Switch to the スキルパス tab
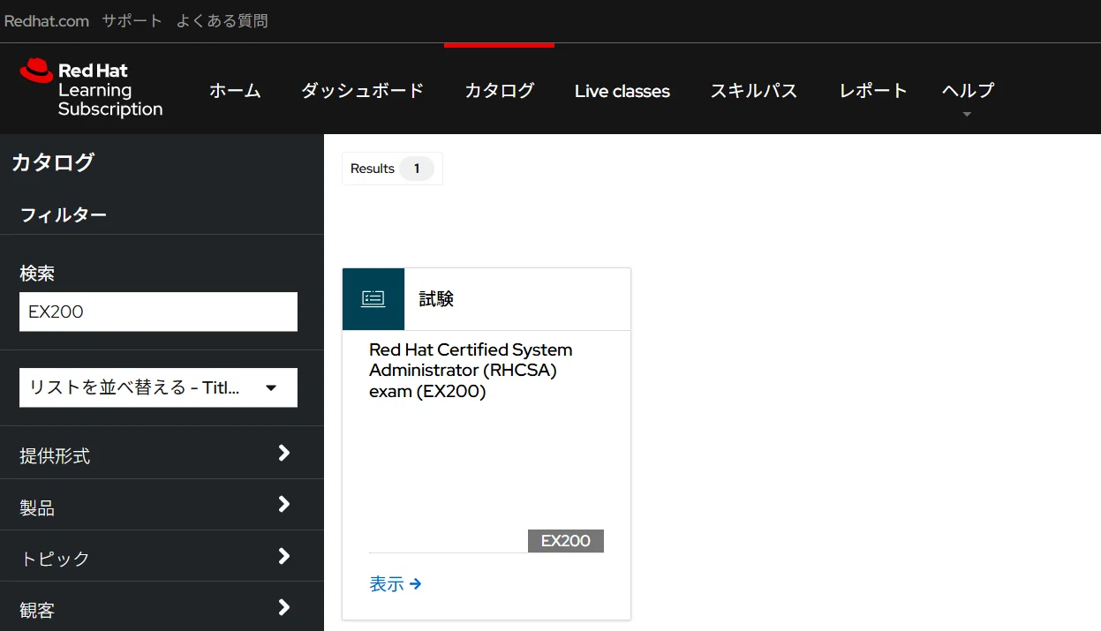The width and height of the screenshot is (1101, 631). point(754,90)
